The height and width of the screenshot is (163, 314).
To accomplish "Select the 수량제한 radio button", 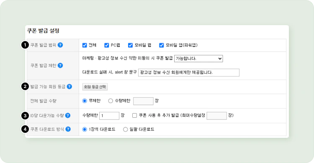I will click(x=111, y=101).
